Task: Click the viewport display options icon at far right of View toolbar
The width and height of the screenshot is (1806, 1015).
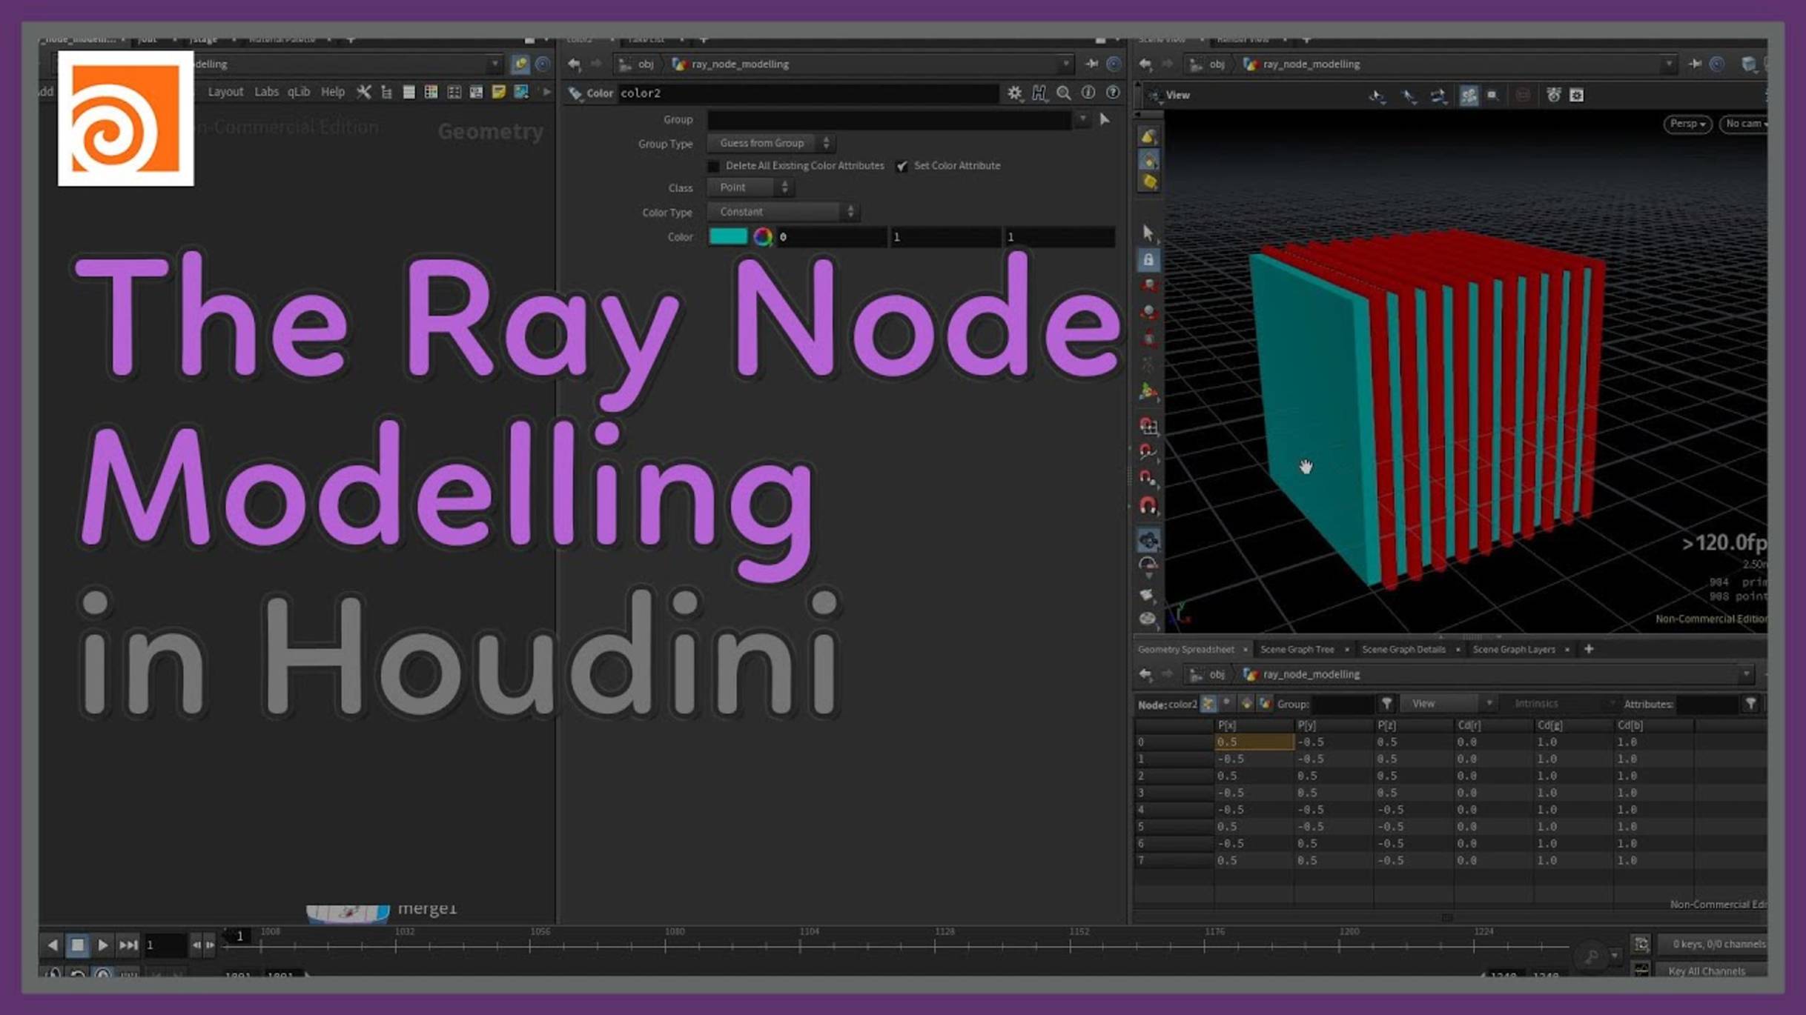Action: point(1577,95)
